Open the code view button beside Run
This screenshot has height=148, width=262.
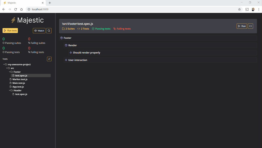click(250, 26)
